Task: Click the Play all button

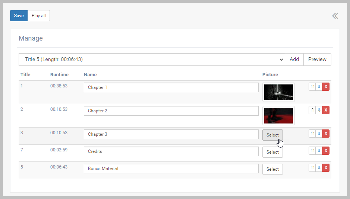Action: 38,16
